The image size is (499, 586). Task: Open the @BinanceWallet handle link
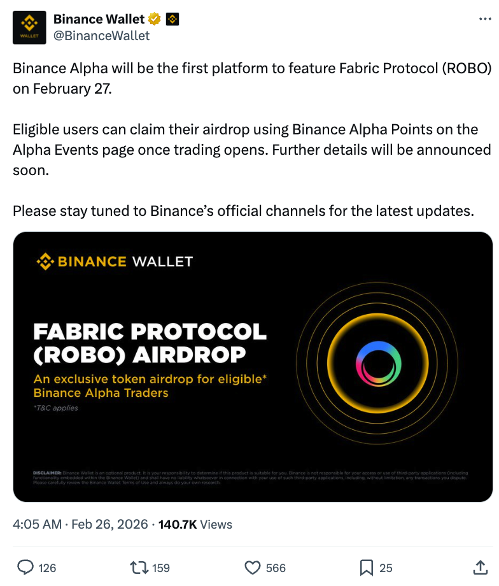coord(102,36)
